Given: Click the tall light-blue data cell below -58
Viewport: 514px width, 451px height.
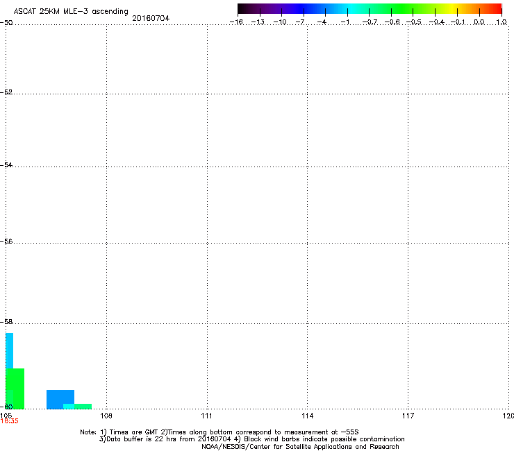Looking at the screenshot, I should [x=10, y=351].
